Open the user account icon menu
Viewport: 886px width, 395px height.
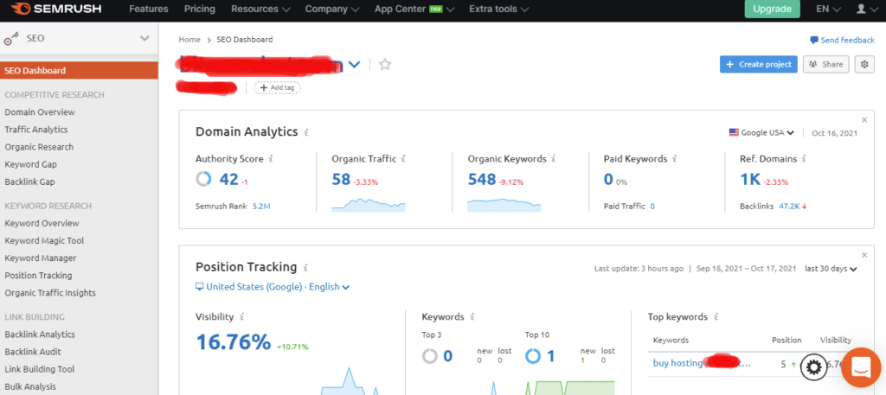865,9
